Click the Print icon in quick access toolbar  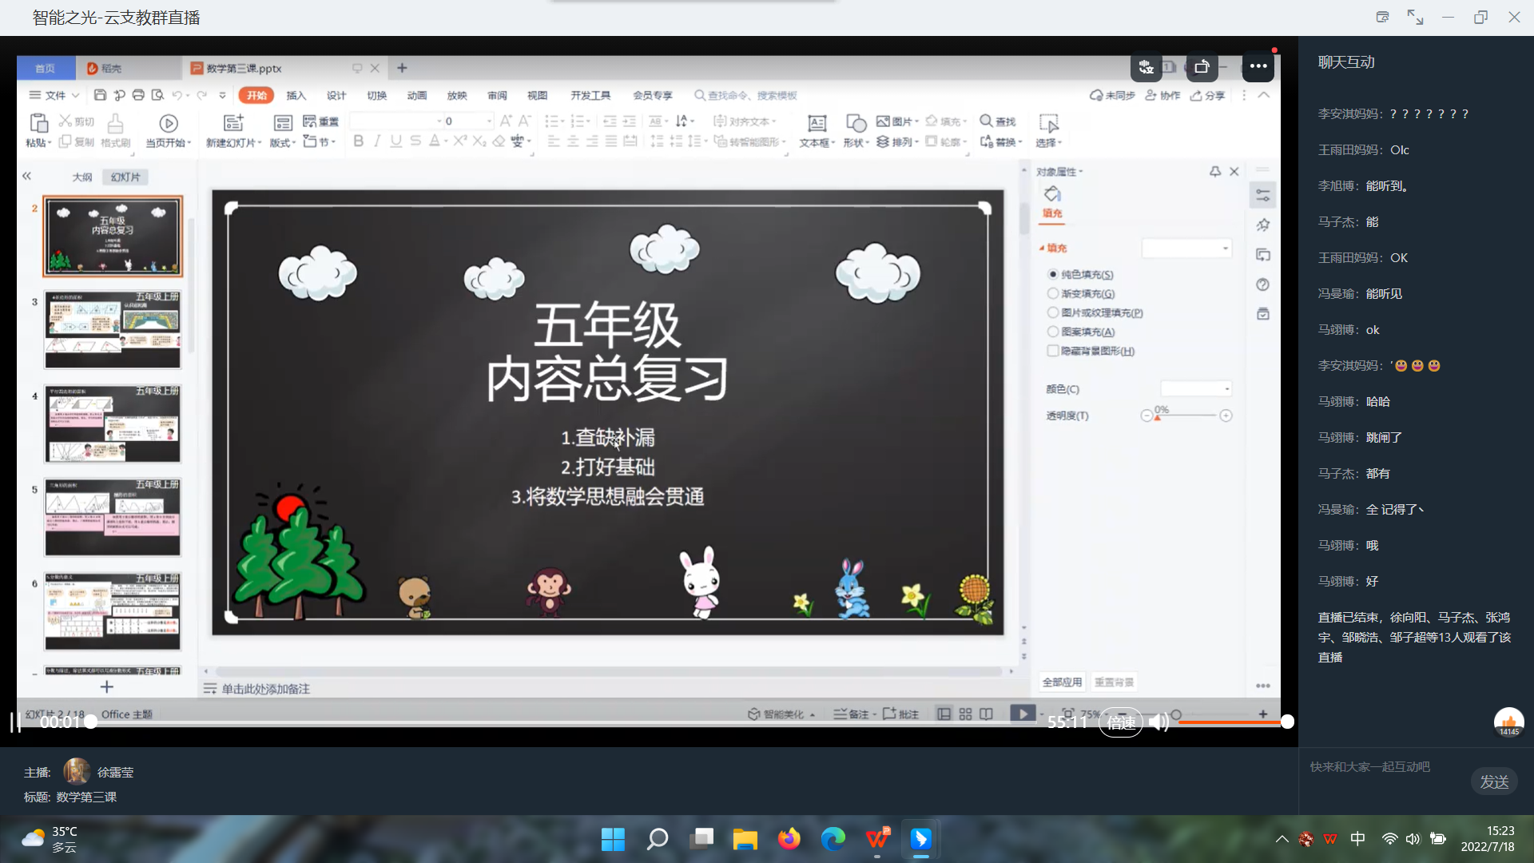pos(138,95)
